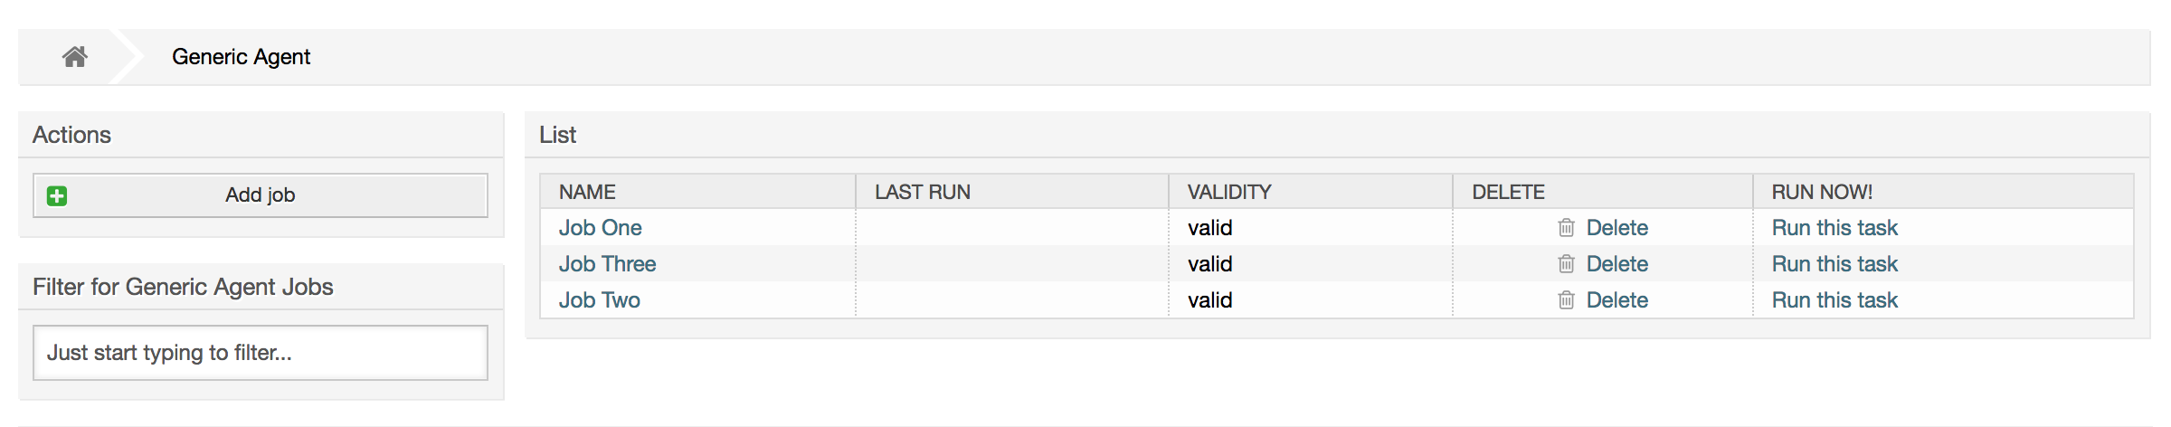
Task: Delete the Job One task
Action: click(1616, 228)
